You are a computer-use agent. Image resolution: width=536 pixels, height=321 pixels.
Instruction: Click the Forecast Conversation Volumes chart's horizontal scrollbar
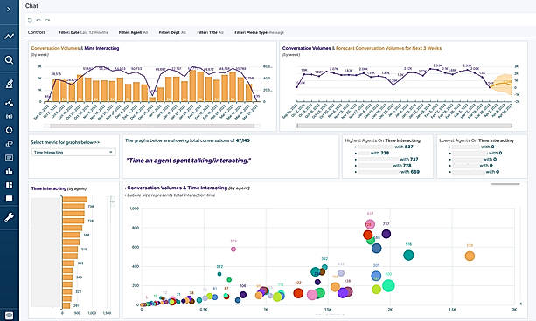coord(404,126)
